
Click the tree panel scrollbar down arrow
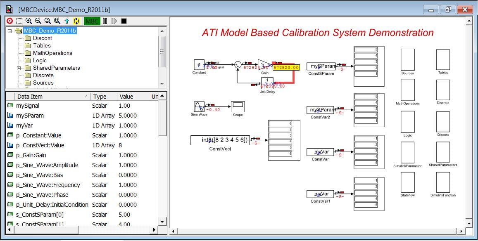(162, 84)
